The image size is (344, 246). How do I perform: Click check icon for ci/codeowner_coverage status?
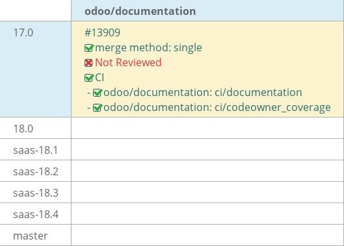pos(98,108)
